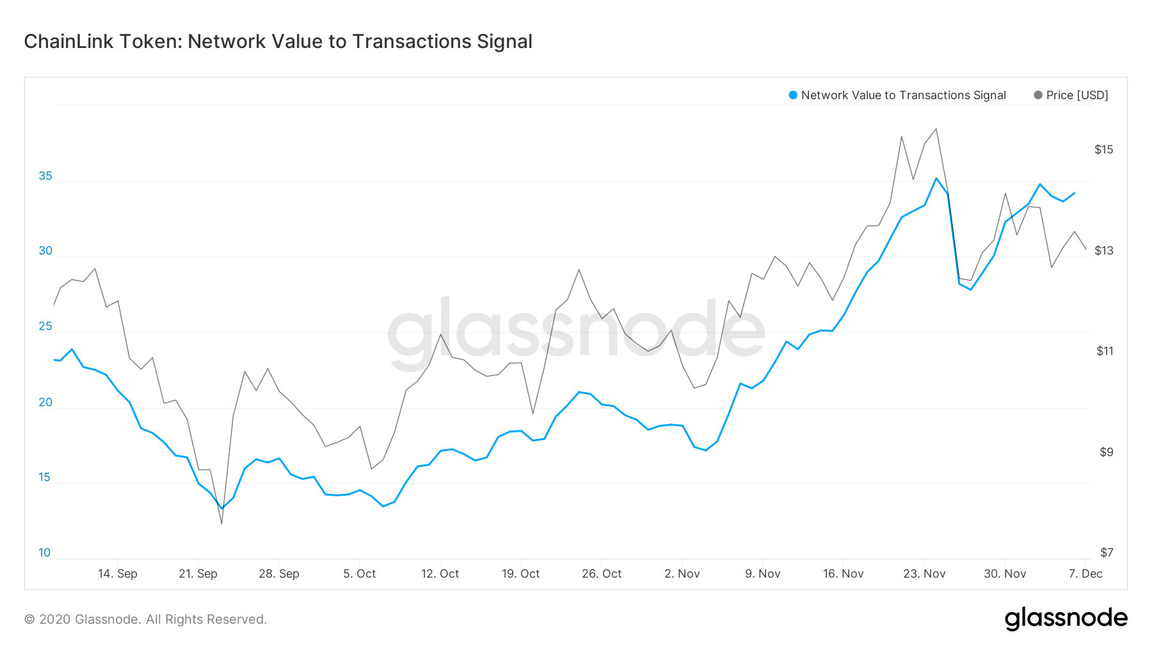Select the 21. Sep date label
The image size is (1152, 648).
pyautogui.click(x=198, y=574)
